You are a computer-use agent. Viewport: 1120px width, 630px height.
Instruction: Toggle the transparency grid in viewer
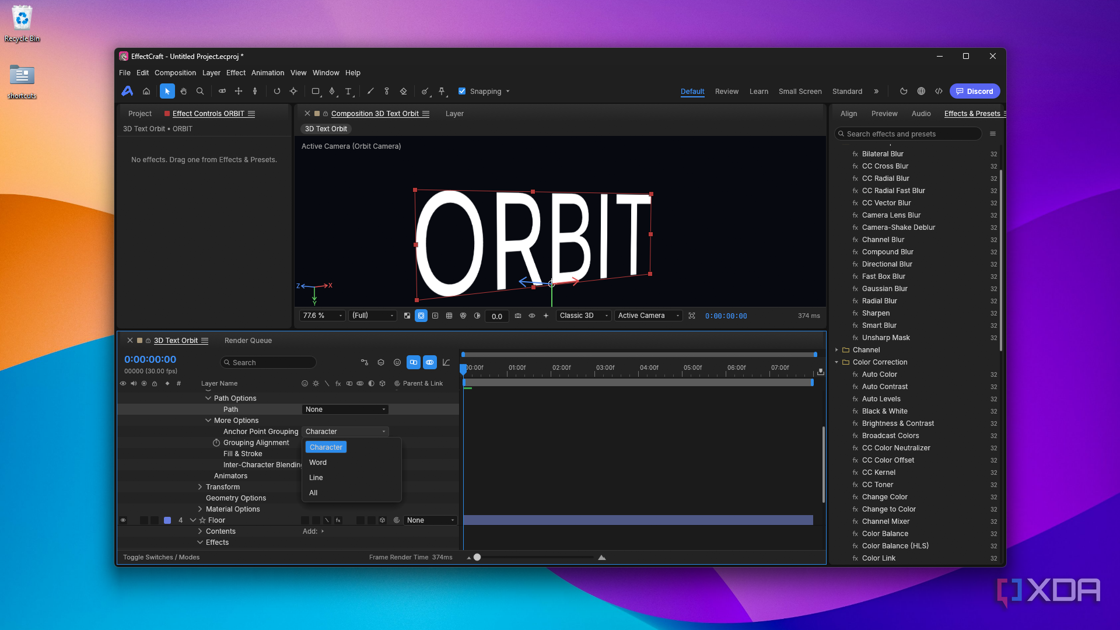[407, 316]
